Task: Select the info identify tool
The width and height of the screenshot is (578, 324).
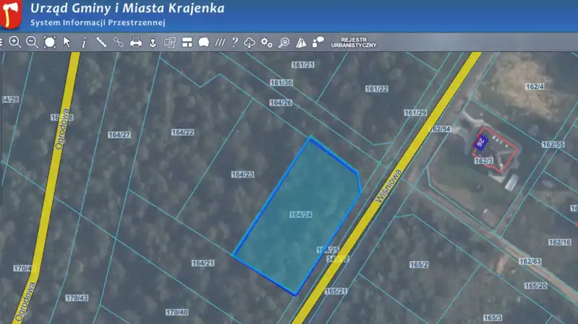Action: (84, 43)
